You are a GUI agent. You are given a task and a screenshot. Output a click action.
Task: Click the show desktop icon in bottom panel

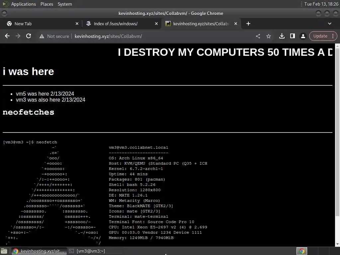tap(4, 251)
